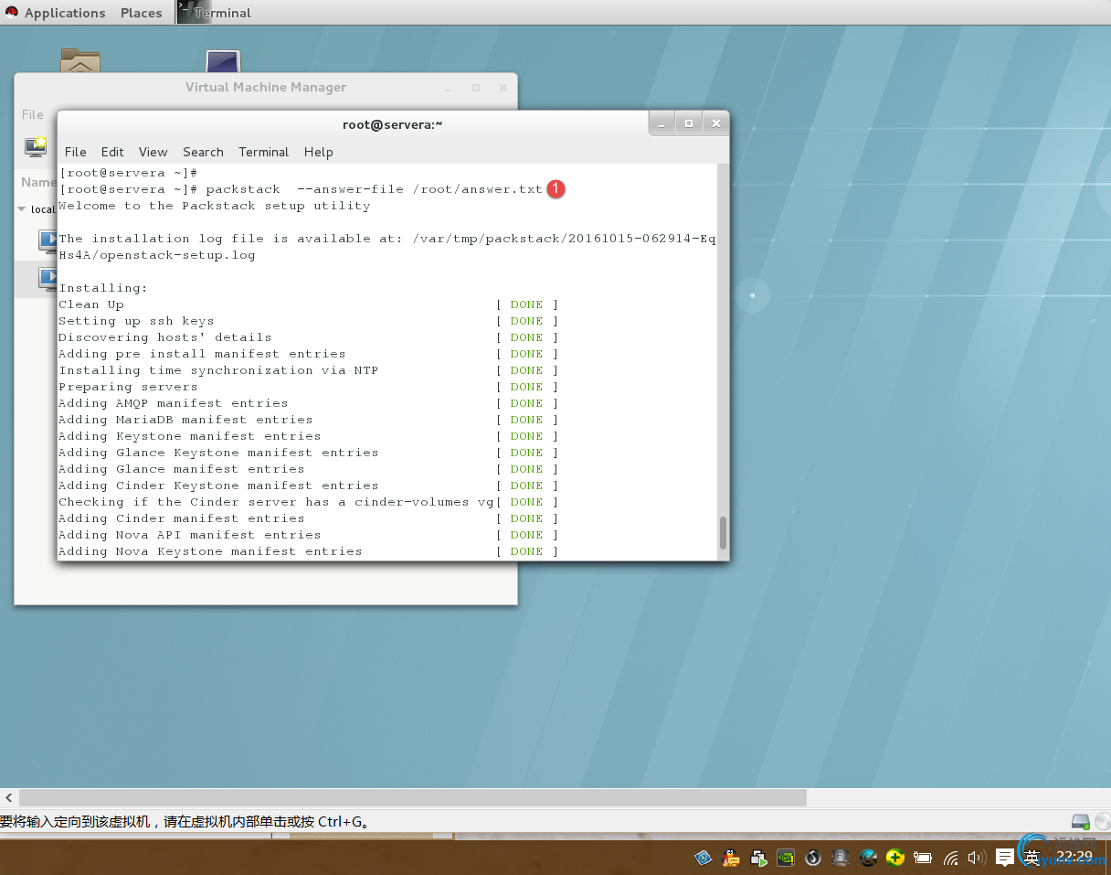The height and width of the screenshot is (875, 1111).
Task: Click the gray F key tray icon
Action: point(841,858)
